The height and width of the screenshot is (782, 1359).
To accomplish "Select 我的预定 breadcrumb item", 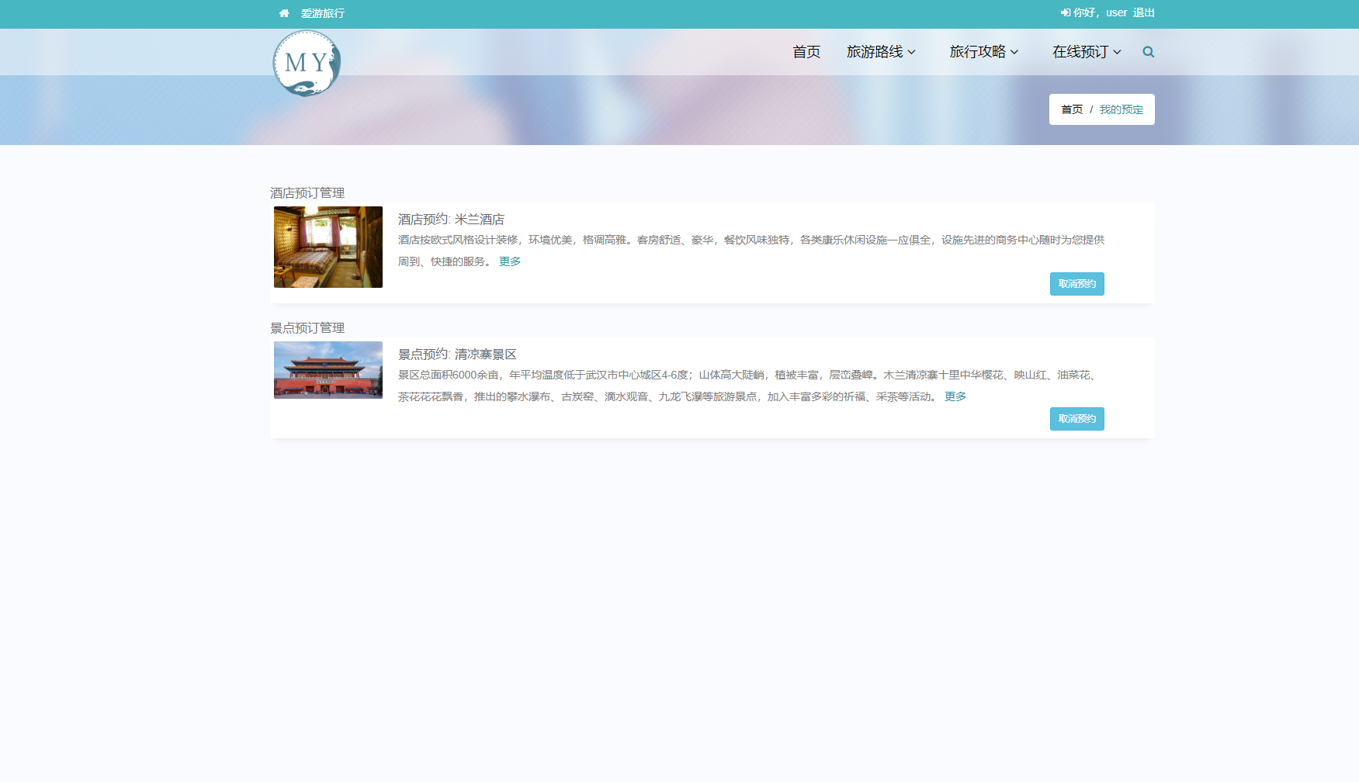I will pyautogui.click(x=1120, y=109).
